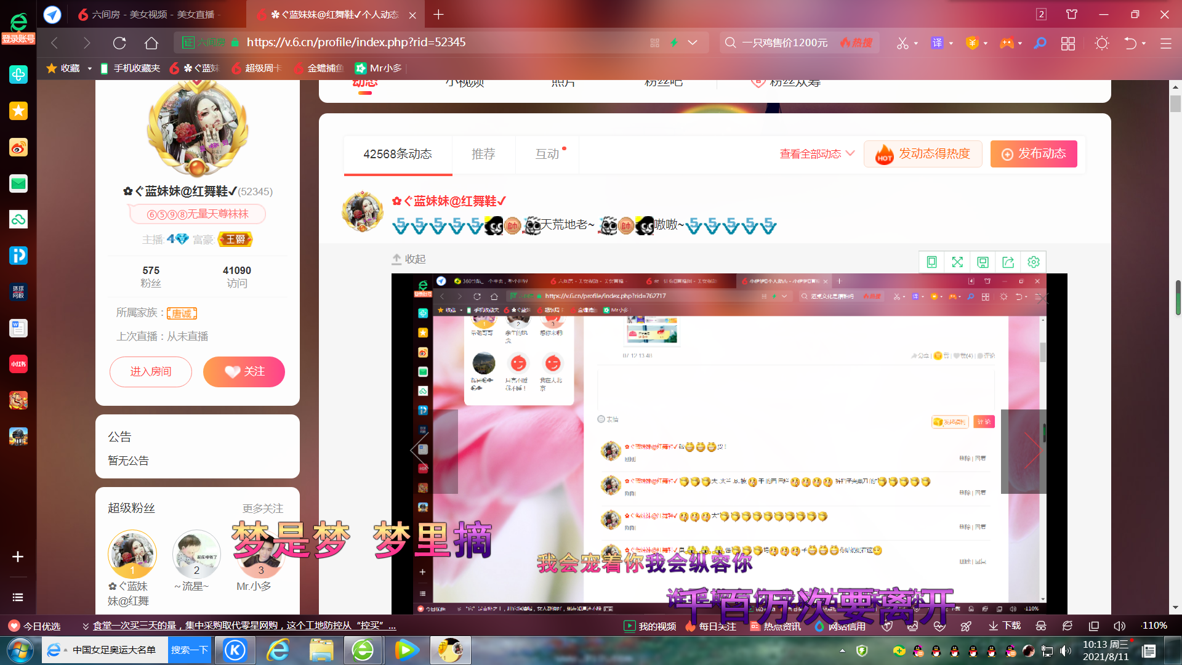Image resolution: width=1182 pixels, height=665 pixels.
Task: Open the 粉丝吧 profile tab
Action: click(664, 84)
